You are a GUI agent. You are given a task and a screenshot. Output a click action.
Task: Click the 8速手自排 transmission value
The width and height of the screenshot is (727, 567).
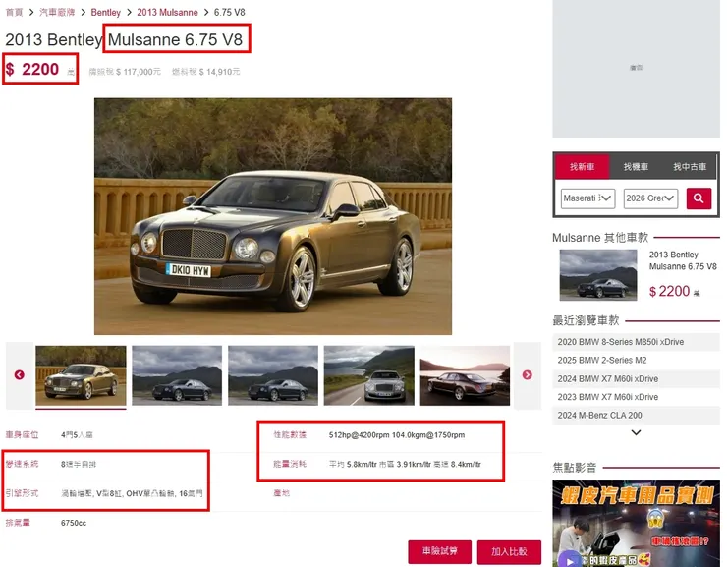(79, 465)
